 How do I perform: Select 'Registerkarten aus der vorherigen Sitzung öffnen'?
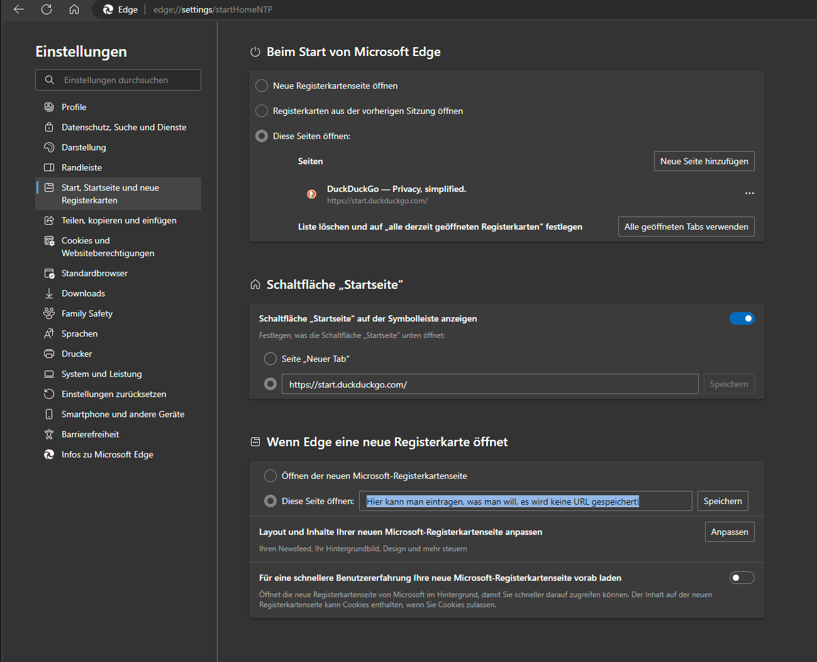(262, 111)
